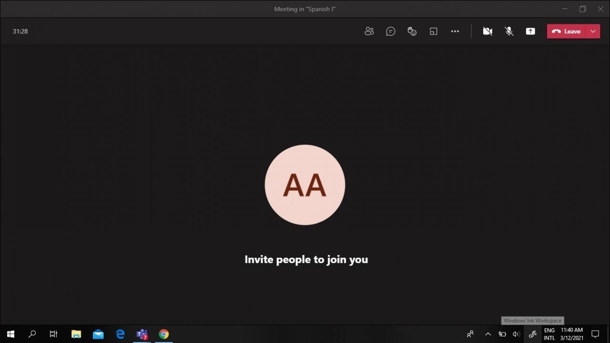
Task: Open the volume control in the system tray
Action: [516, 334]
